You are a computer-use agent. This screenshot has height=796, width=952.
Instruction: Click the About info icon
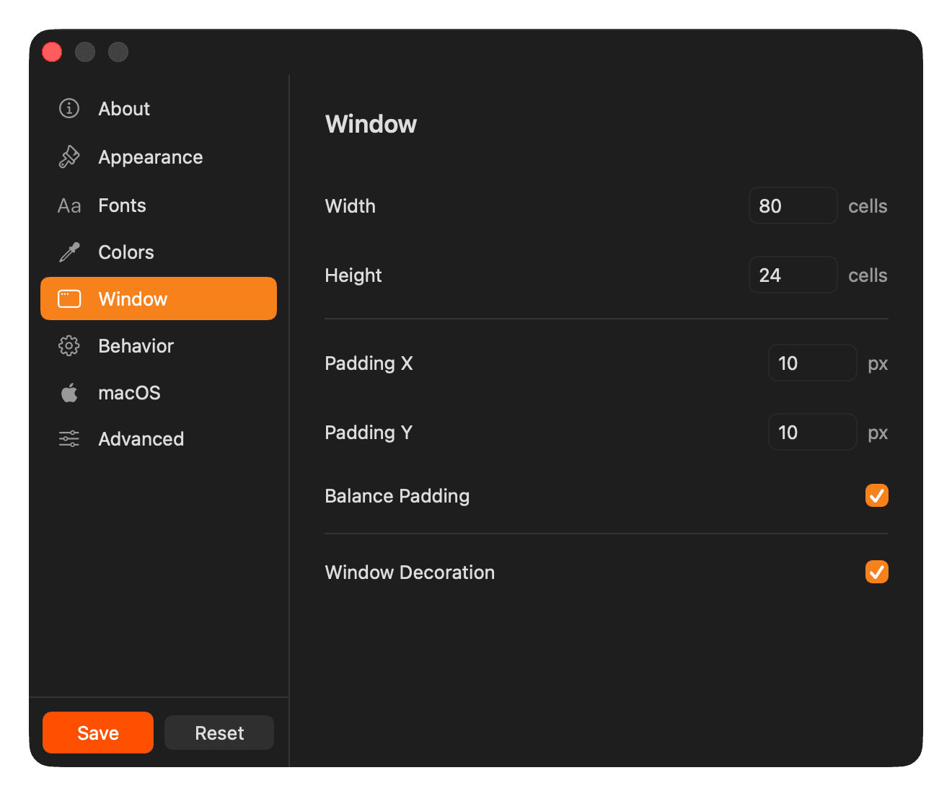(x=69, y=108)
